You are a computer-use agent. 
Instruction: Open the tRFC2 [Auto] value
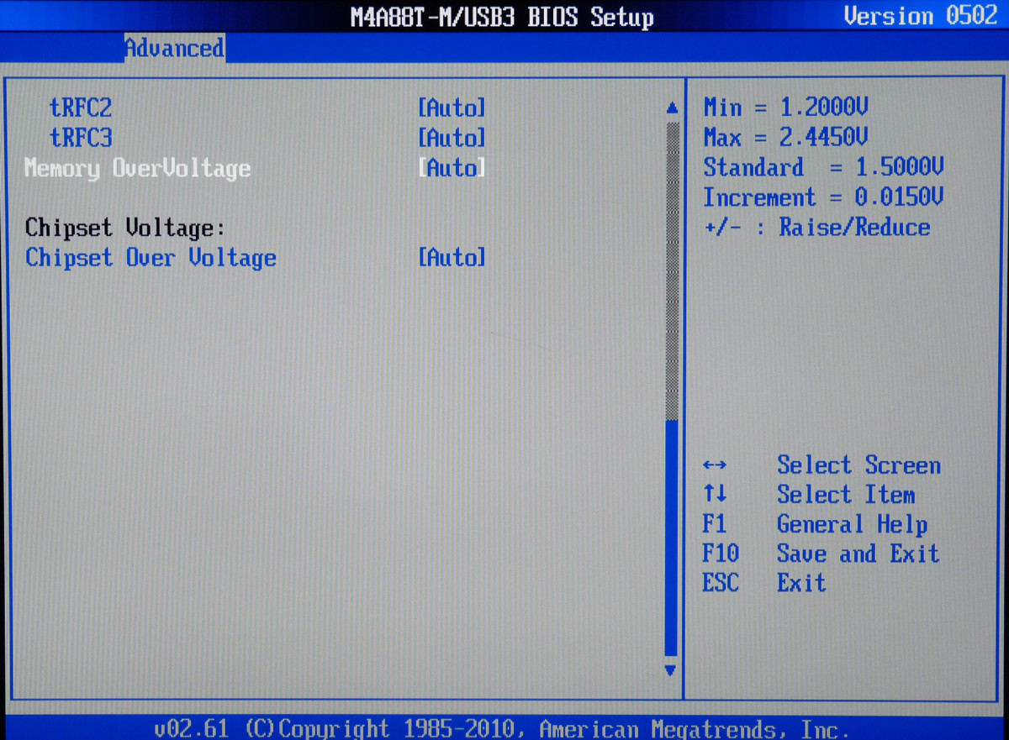[452, 108]
